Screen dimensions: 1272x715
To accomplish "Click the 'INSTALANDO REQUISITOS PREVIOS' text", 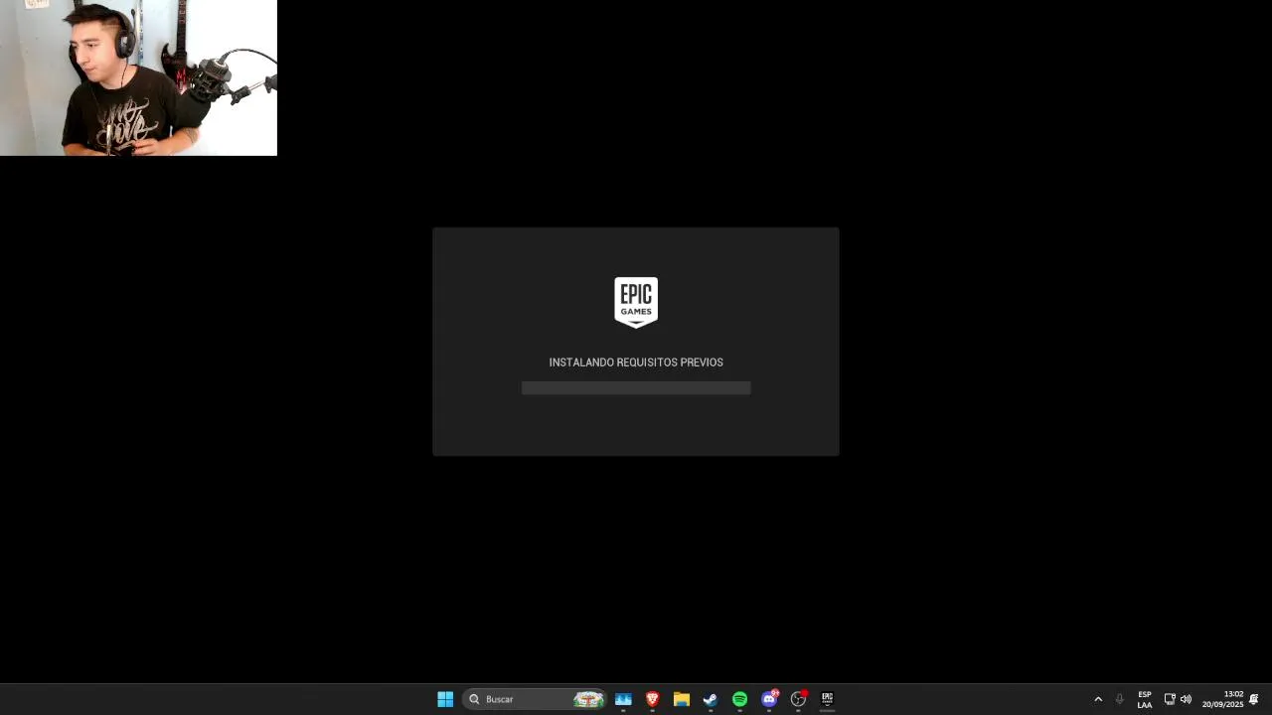I will pyautogui.click(x=636, y=362).
